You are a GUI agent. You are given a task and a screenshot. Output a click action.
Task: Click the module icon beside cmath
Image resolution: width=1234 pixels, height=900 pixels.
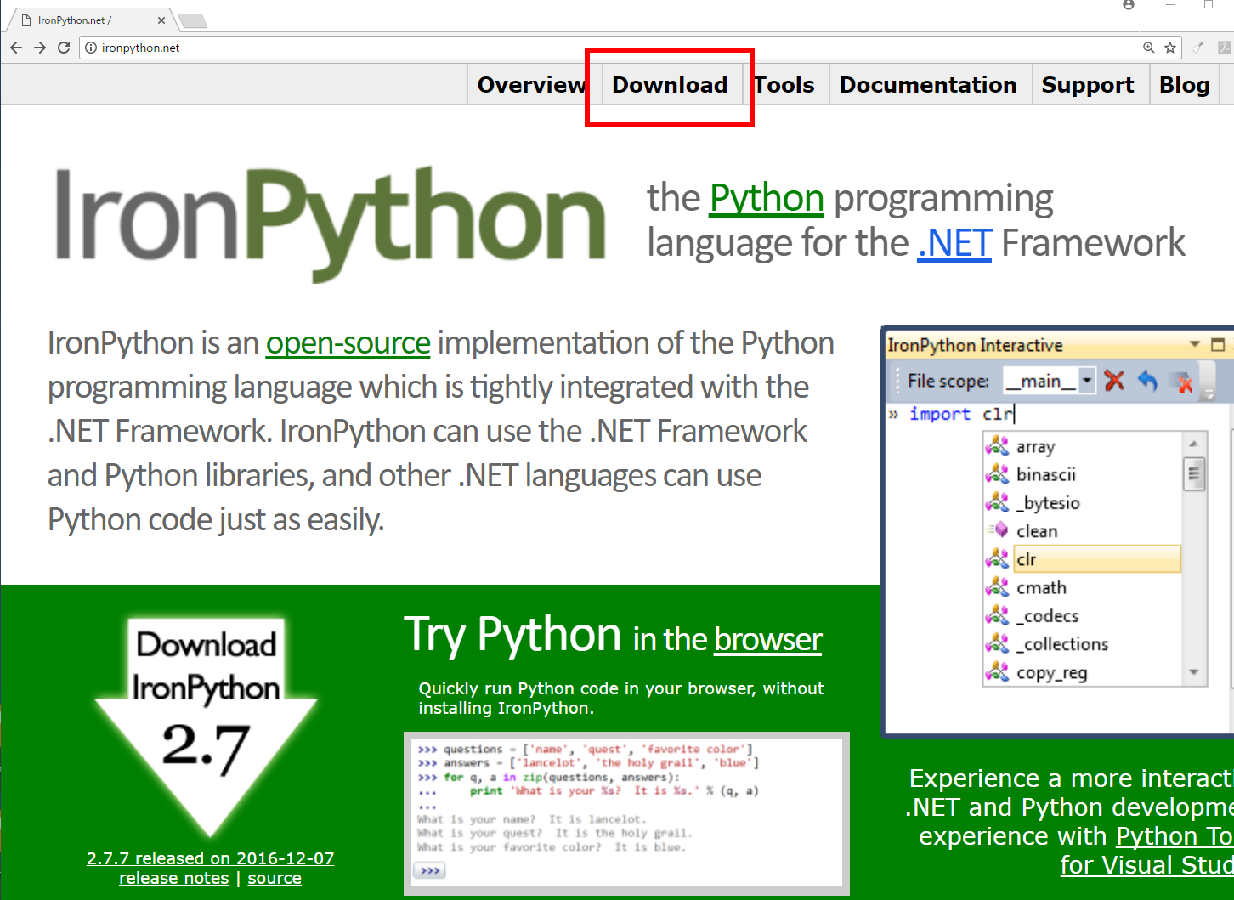tap(998, 586)
